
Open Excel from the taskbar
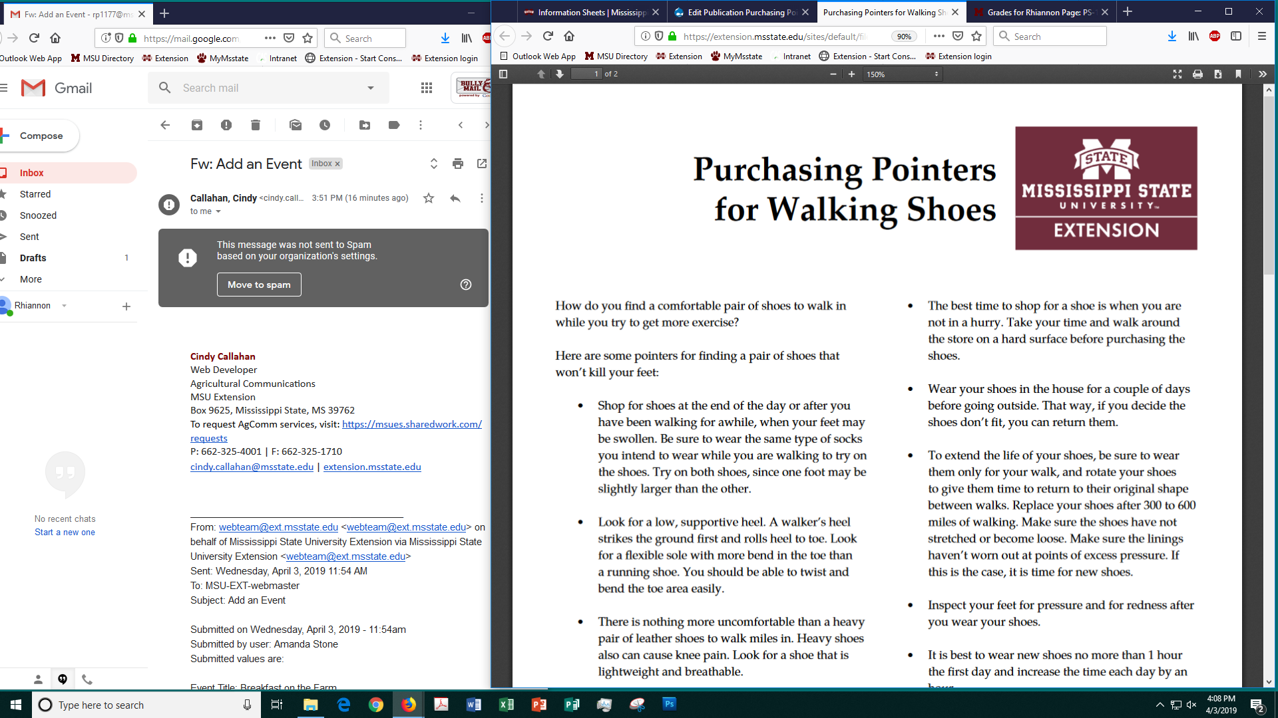click(x=507, y=705)
